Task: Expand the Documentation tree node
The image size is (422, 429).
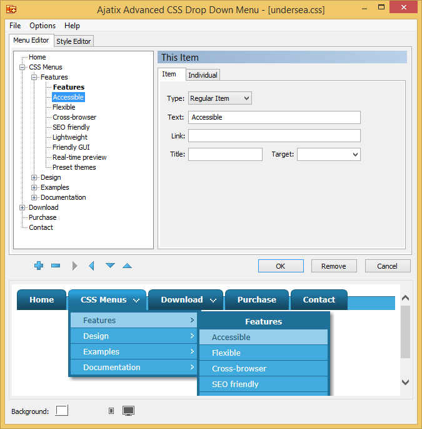Action: [34, 197]
